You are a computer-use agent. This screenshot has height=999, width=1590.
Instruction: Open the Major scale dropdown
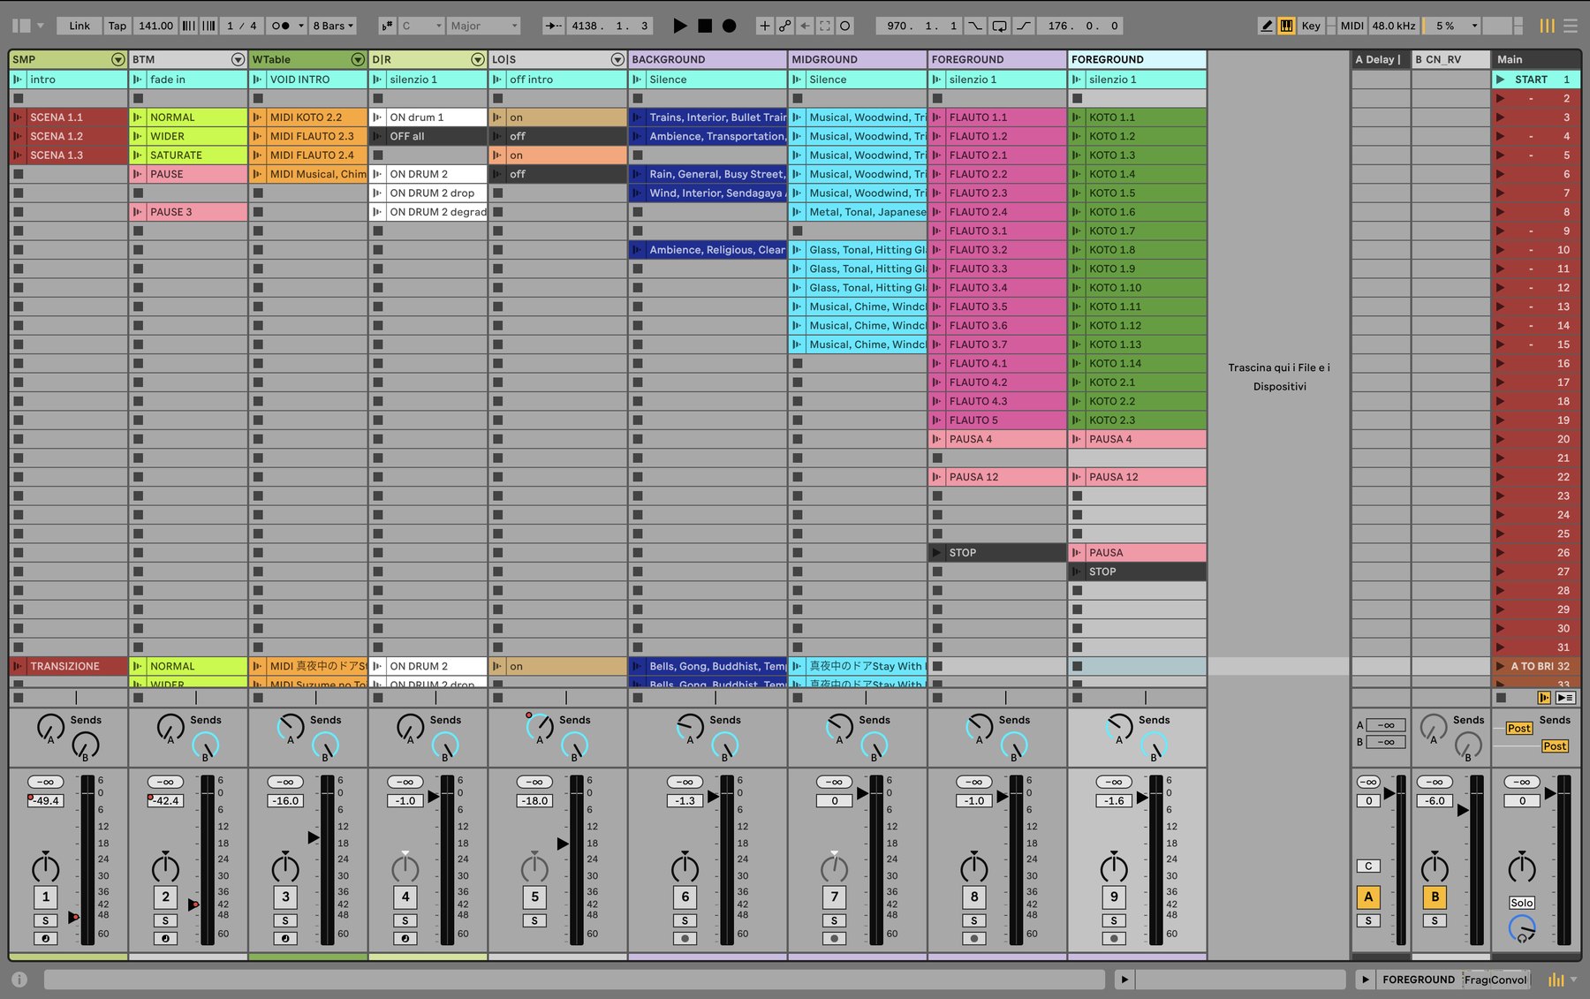pyautogui.click(x=484, y=26)
